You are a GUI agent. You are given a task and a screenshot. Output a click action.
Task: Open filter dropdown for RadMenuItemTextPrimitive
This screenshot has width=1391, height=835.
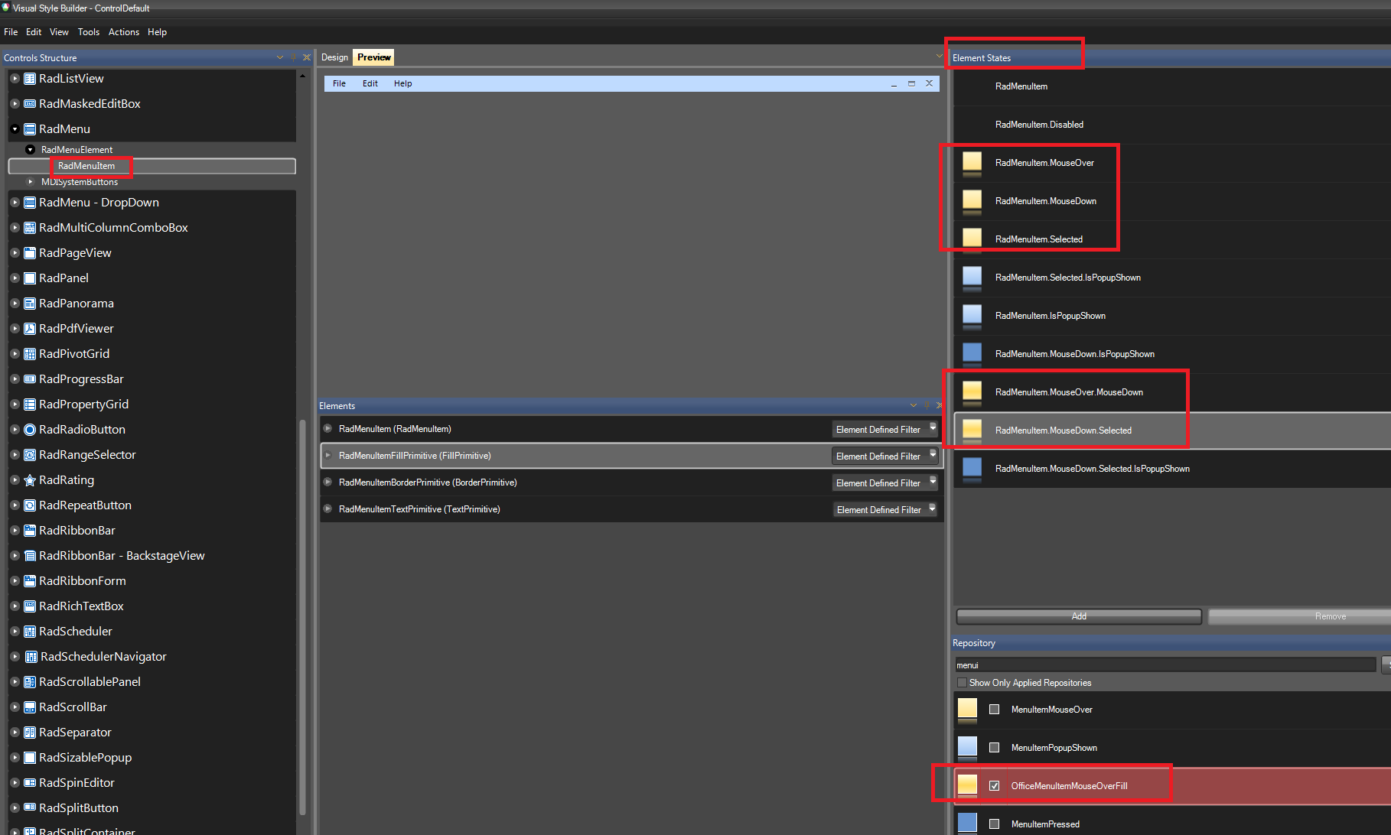[x=933, y=508]
